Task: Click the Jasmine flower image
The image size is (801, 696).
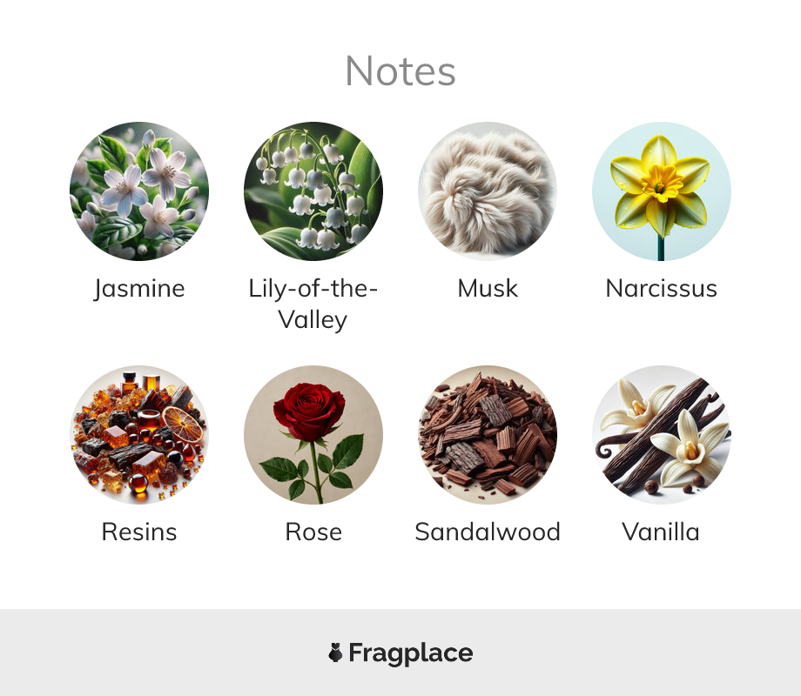Action: (139, 191)
